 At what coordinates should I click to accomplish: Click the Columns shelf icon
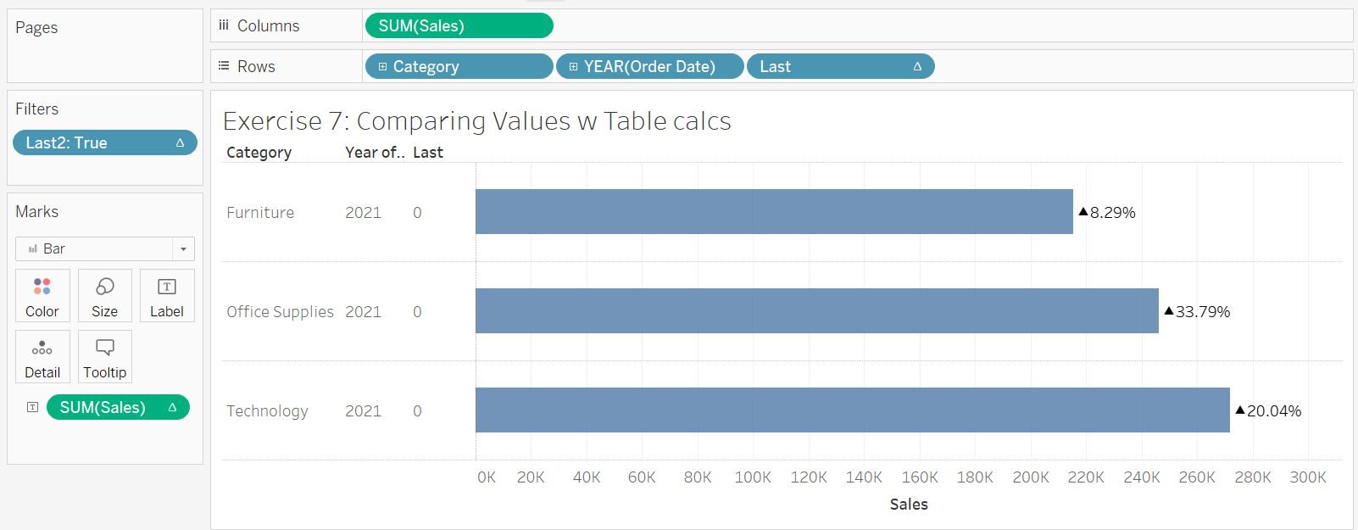[x=224, y=25]
